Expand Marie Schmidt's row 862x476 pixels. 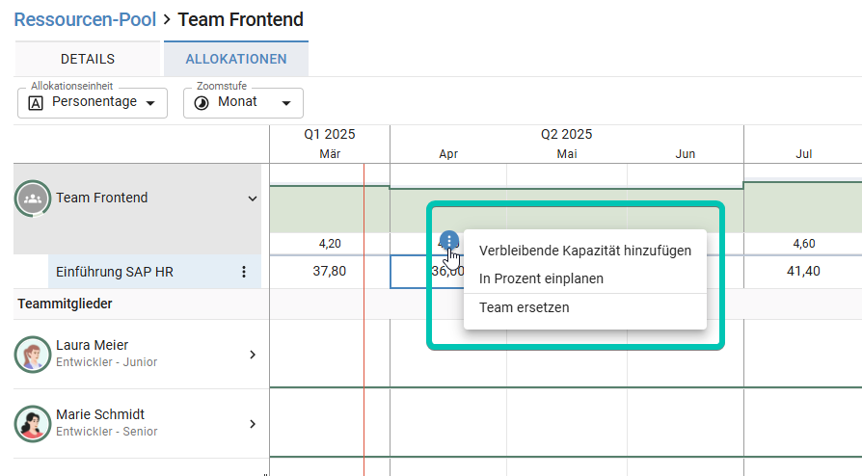[253, 424]
